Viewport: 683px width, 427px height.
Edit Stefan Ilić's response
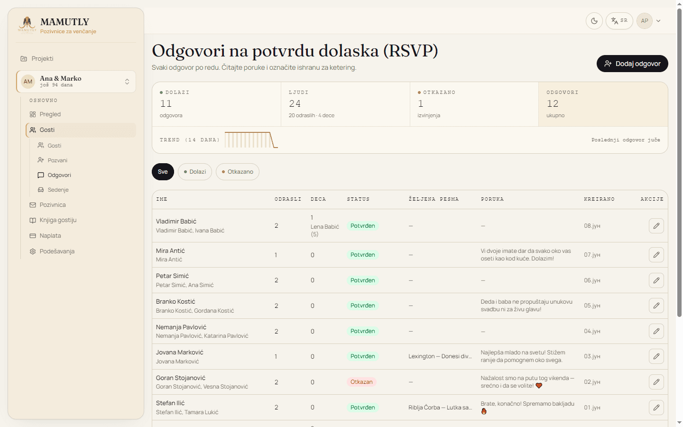point(656,408)
